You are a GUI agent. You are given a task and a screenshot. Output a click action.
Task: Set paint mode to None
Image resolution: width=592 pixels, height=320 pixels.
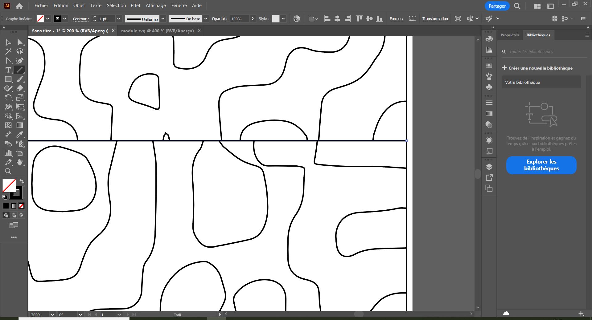tap(21, 206)
